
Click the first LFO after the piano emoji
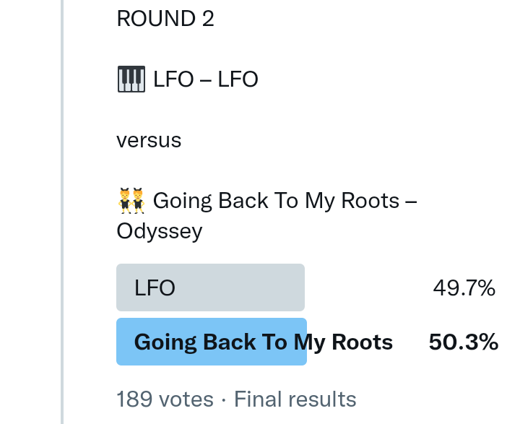[x=173, y=79]
